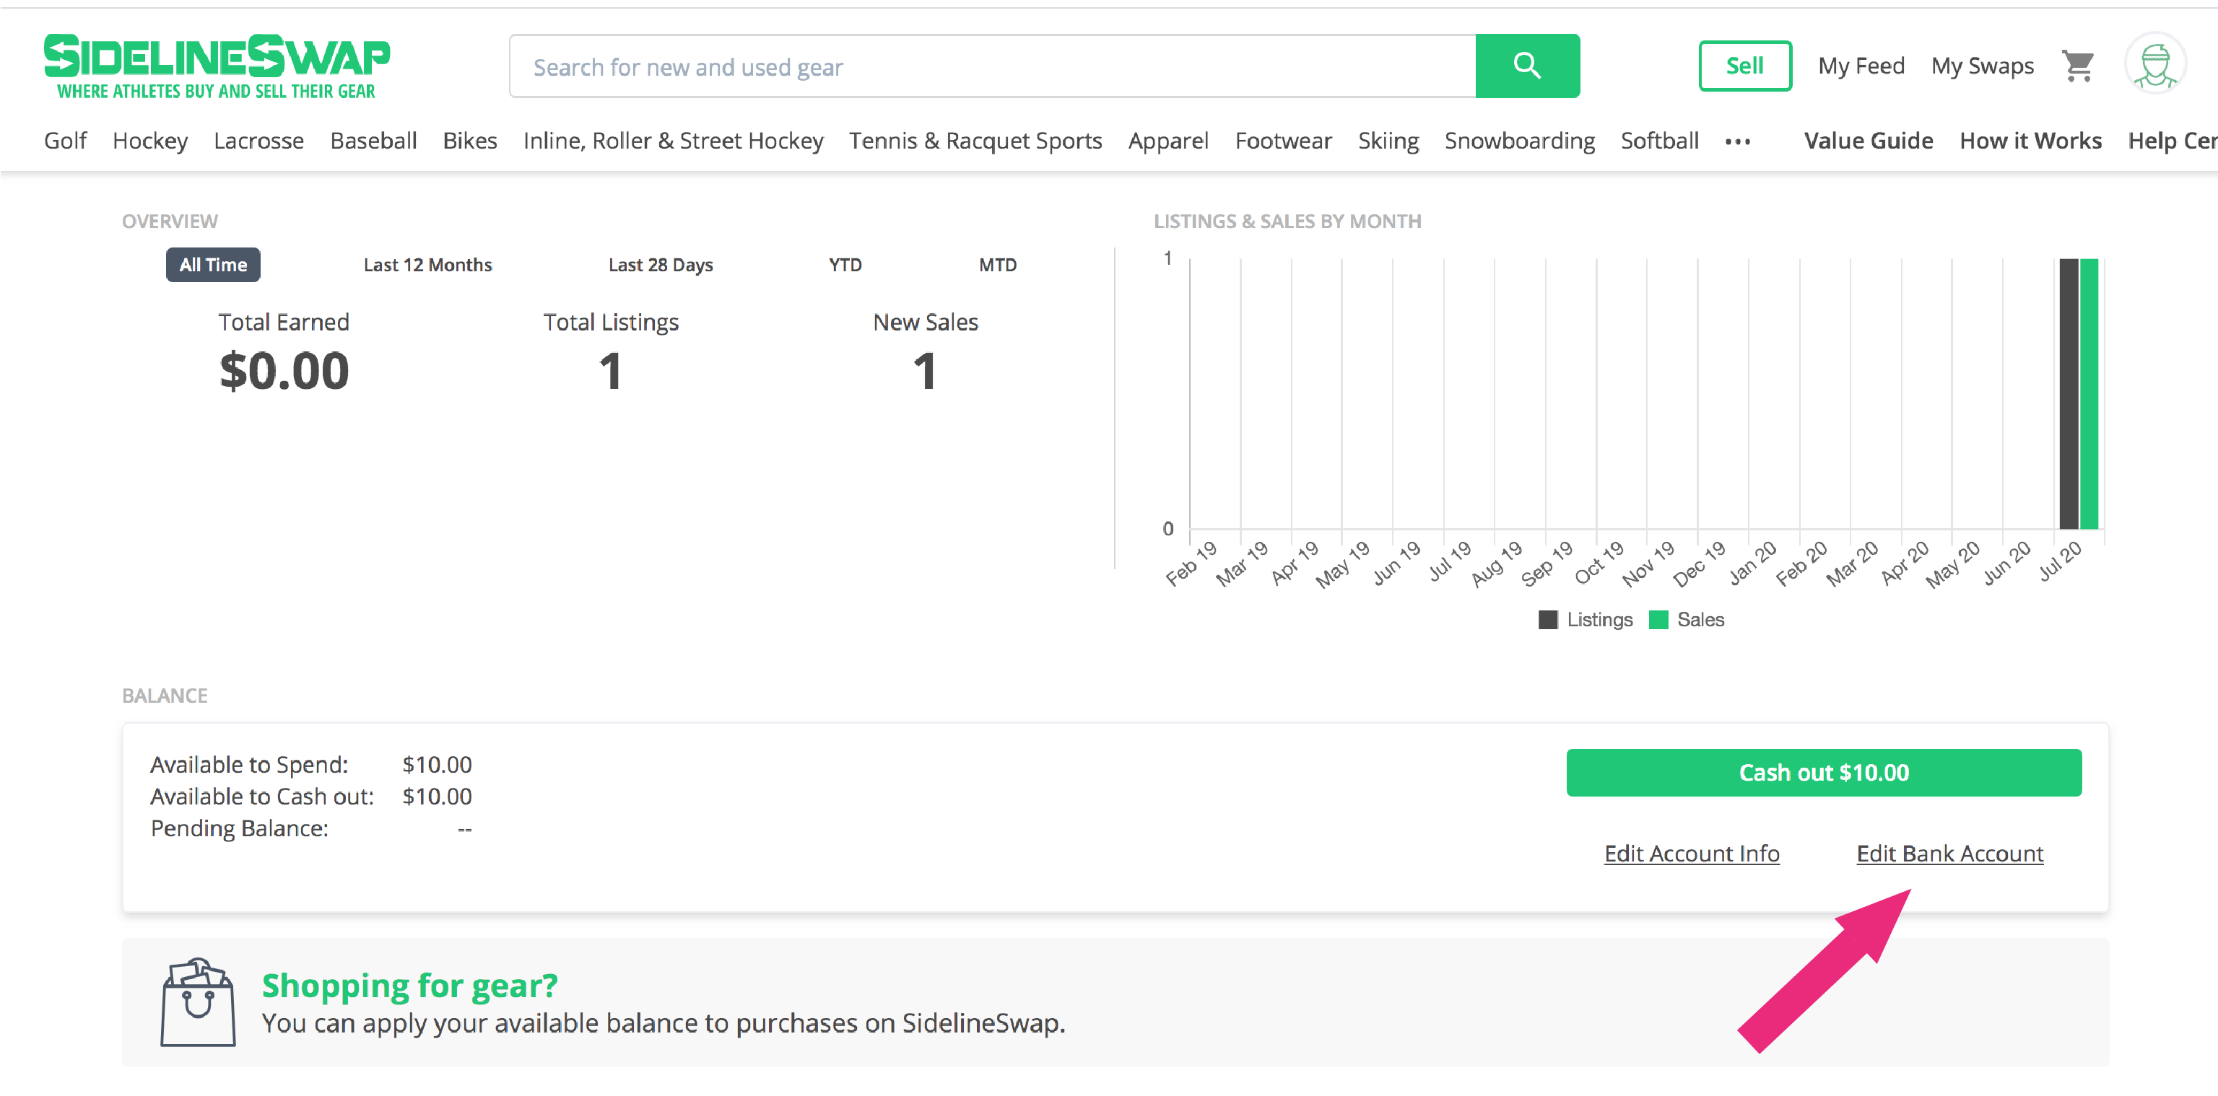Toggle the Listings legend swatch
Screen dimensions: 2218x1096
[x=1547, y=619]
